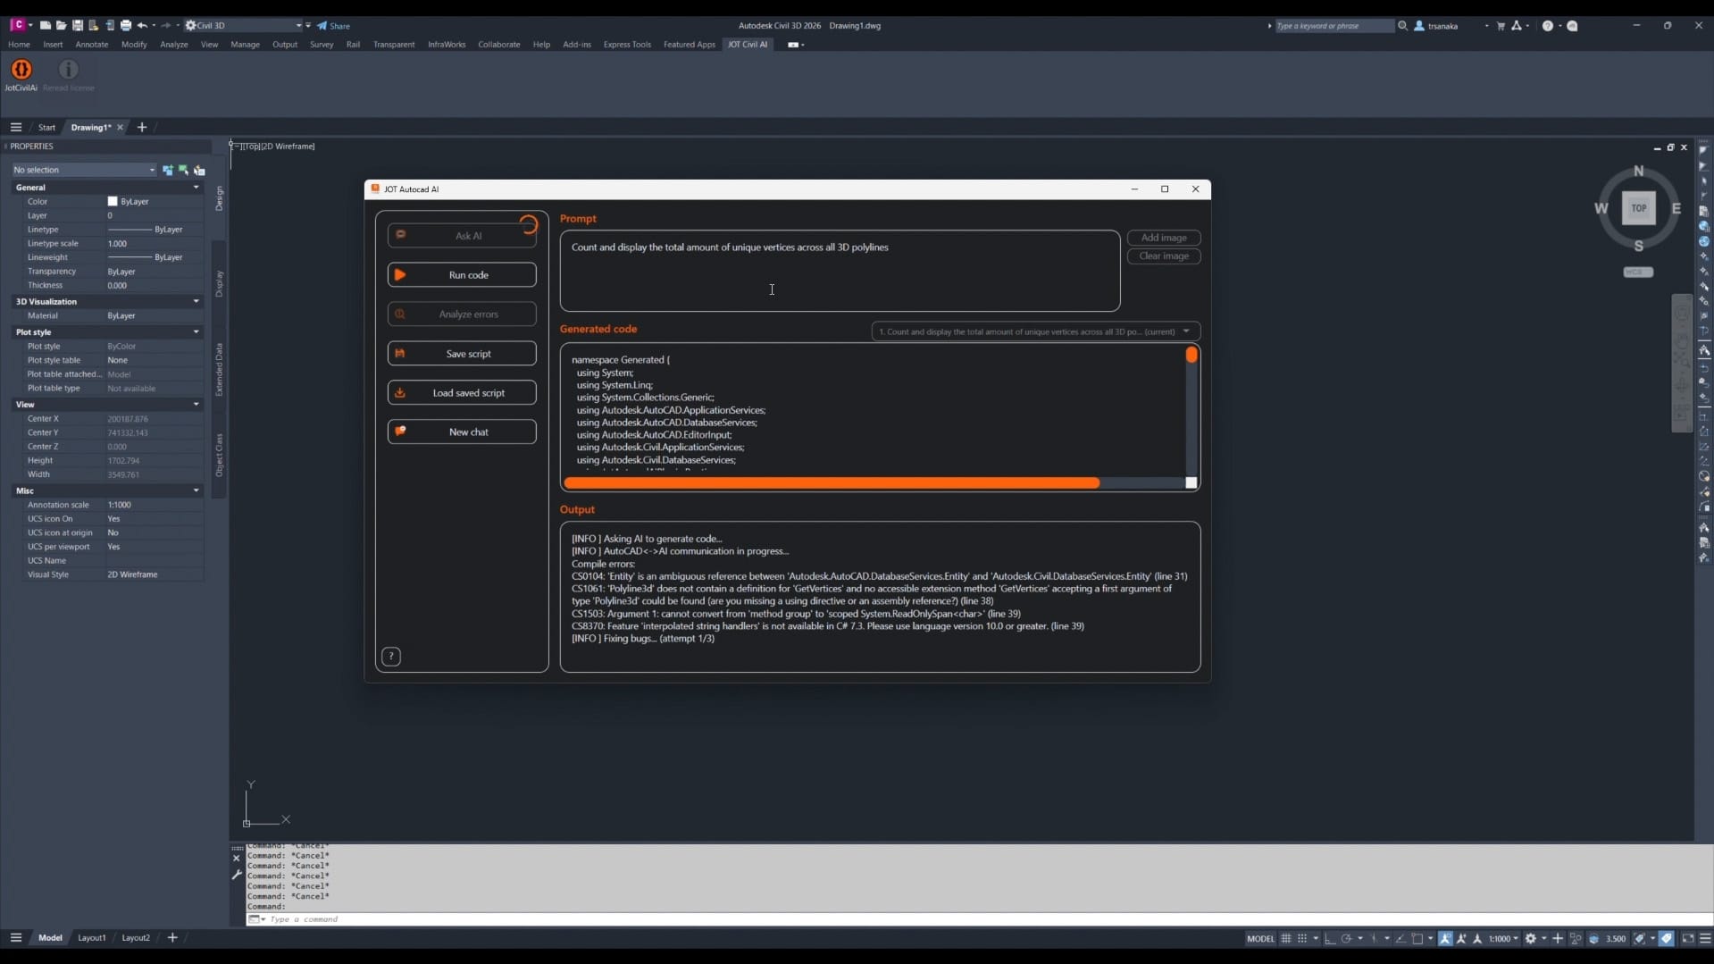Click the Undo arrow icon
This screenshot has width=1714, height=964.
142,26
